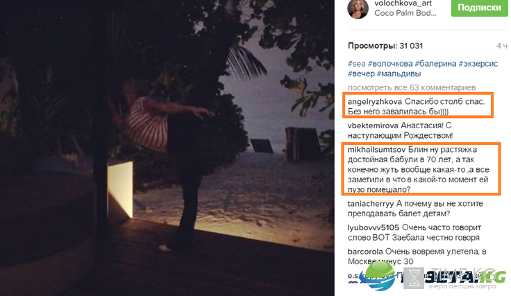The height and width of the screenshot is (296, 511).
Task: Open the #экзерсис hashtag
Action: pyautogui.click(x=478, y=64)
